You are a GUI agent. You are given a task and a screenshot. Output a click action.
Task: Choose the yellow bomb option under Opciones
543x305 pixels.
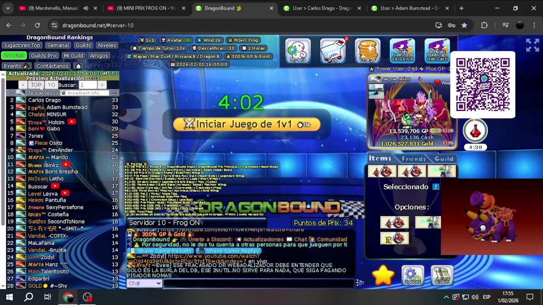click(395, 238)
